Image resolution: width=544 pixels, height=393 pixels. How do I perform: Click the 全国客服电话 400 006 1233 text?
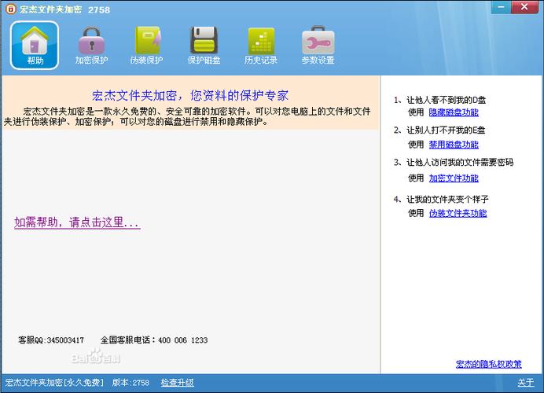(x=154, y=340)
